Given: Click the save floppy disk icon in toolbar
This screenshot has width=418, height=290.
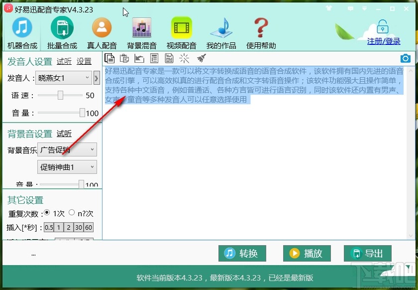Looking at the screenshot, I should (169, 58).
